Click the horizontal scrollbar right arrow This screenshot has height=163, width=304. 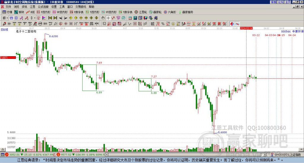265,155
